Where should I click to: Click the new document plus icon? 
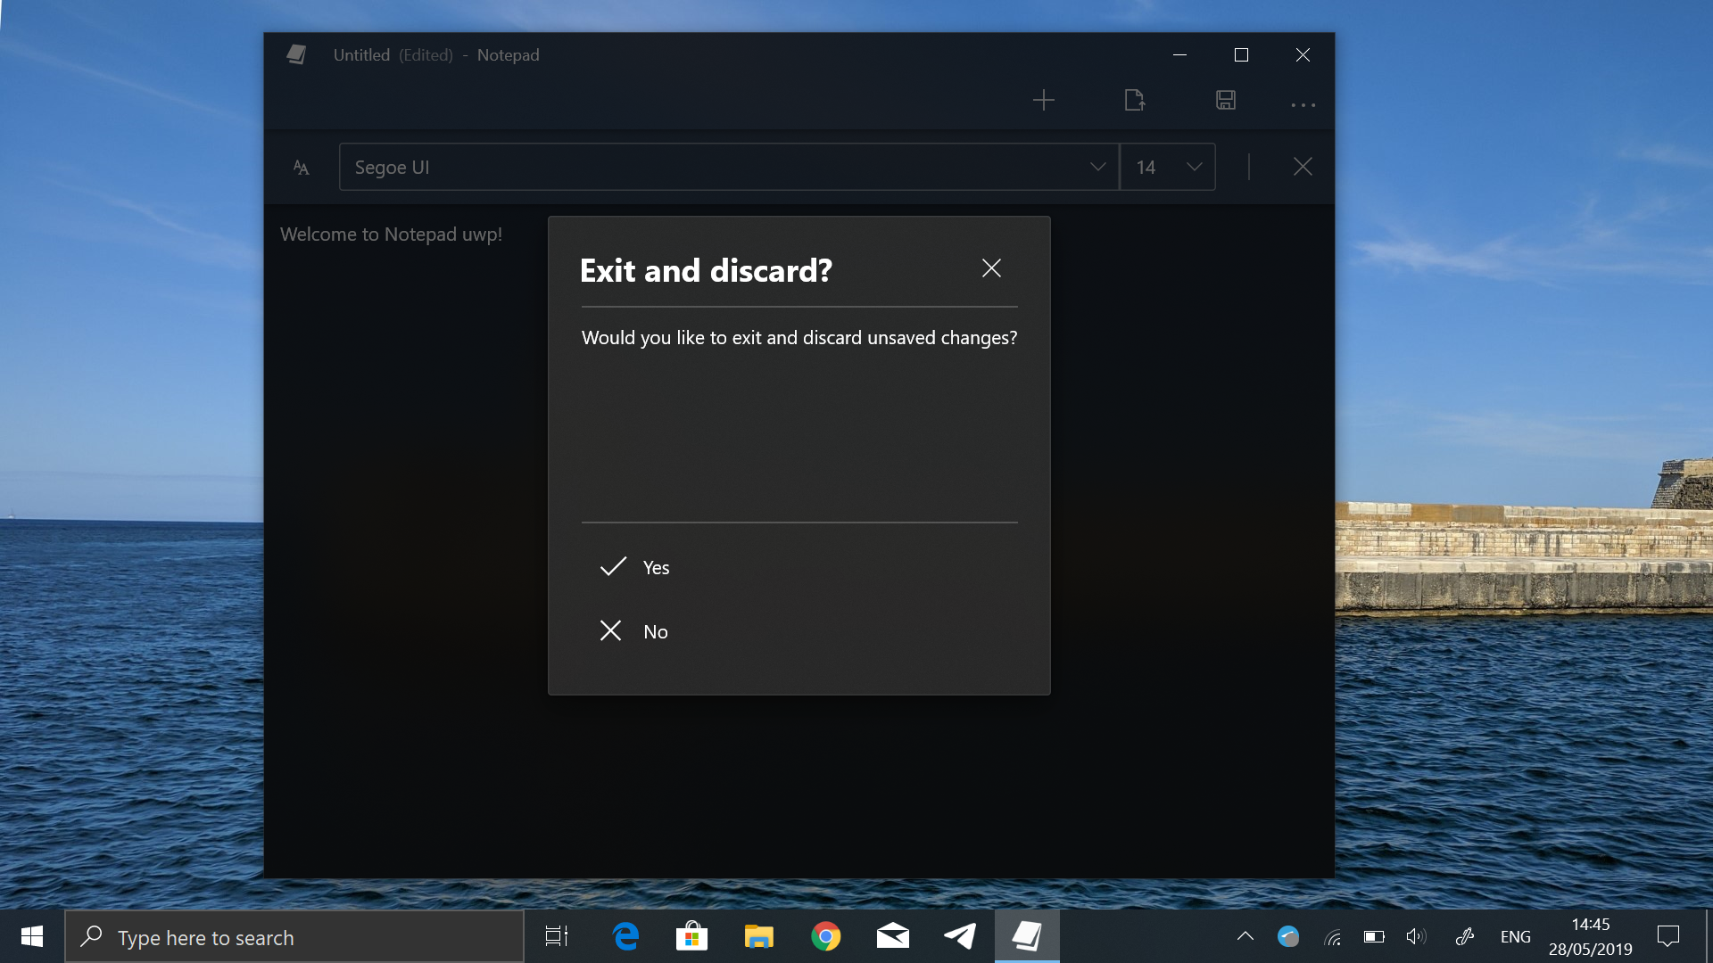(x=1043, y=100)
